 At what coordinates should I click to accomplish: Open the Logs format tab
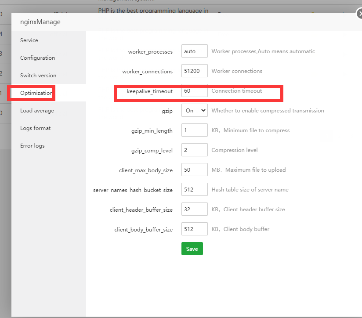pos(35,128)
